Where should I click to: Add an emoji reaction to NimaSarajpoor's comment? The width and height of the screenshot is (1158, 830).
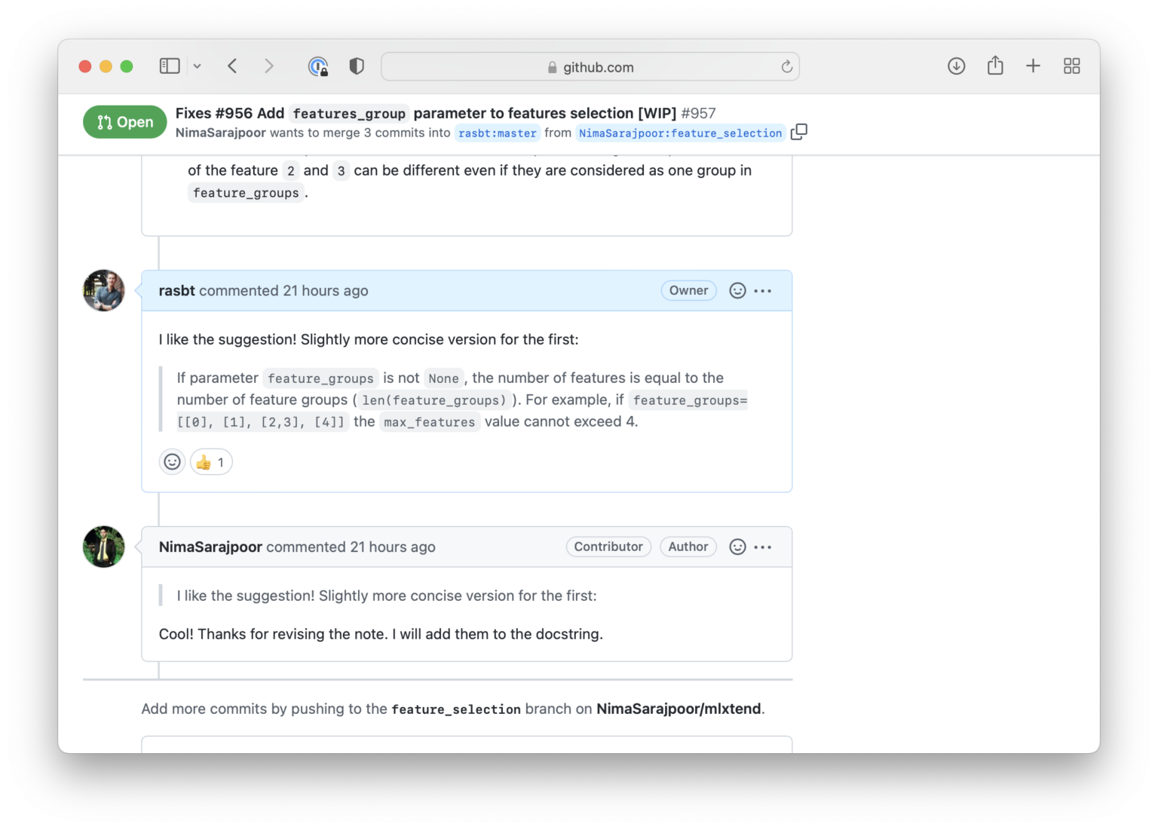(737, 547)
